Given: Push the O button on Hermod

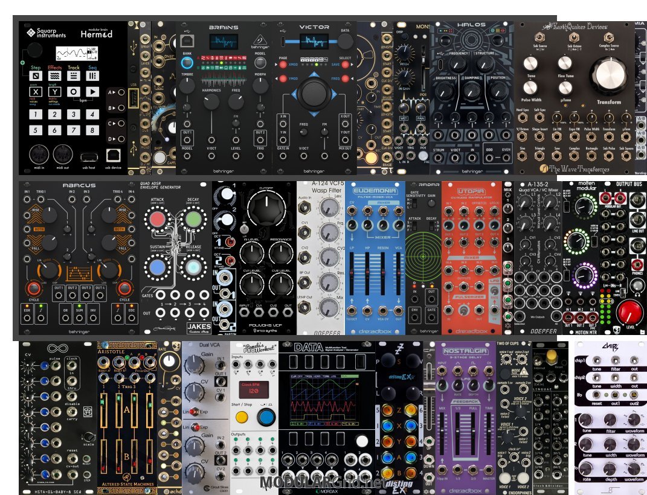Looking at the screenshot, I should click(x=74, y=92).
